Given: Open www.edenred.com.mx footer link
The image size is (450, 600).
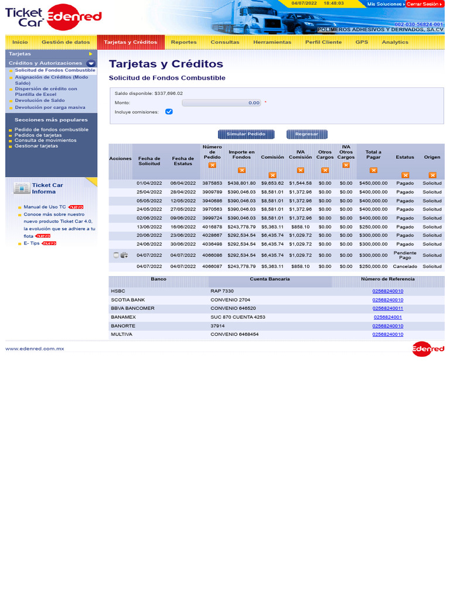Looking at the screenshot, I should (x=35, y=349).
